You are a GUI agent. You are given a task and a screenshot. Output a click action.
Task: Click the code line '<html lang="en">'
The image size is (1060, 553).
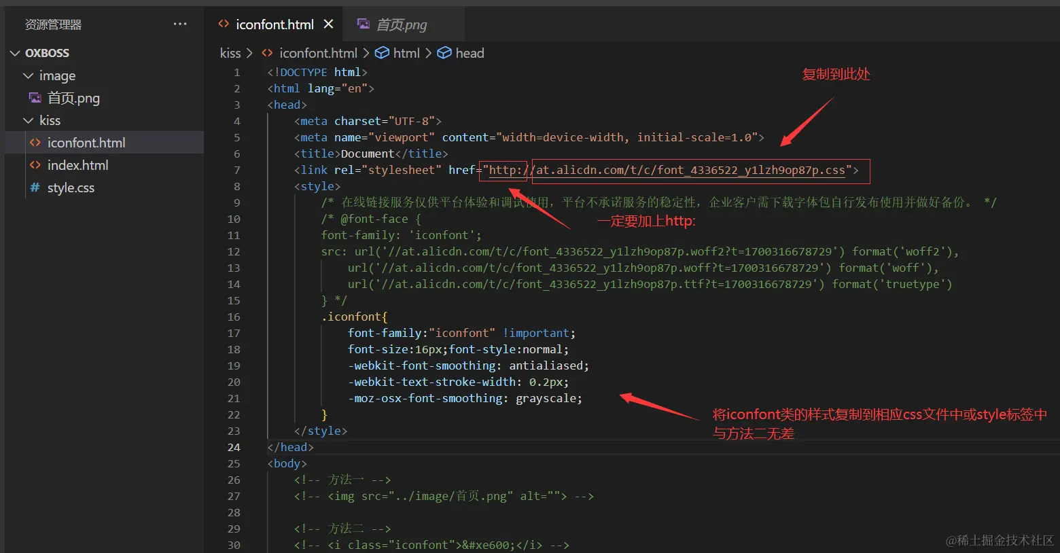tap(321, 88)
